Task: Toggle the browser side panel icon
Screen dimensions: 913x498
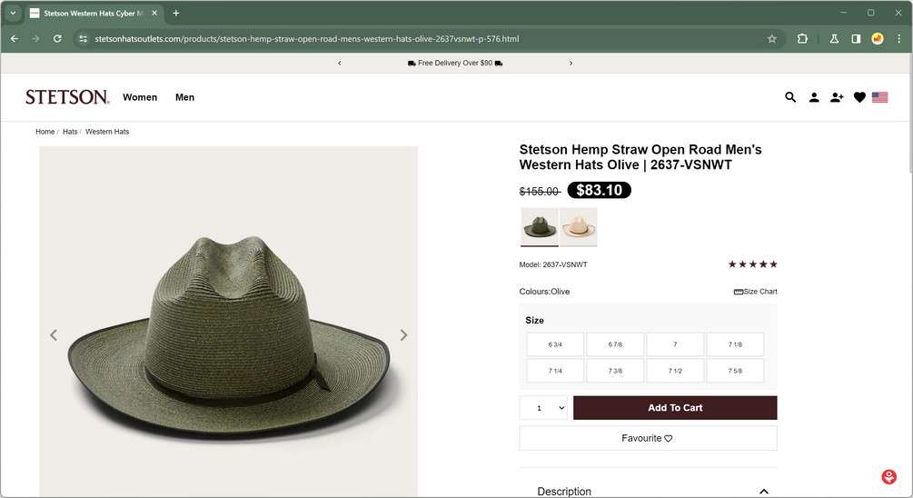Action: click(x=856, y=38)
